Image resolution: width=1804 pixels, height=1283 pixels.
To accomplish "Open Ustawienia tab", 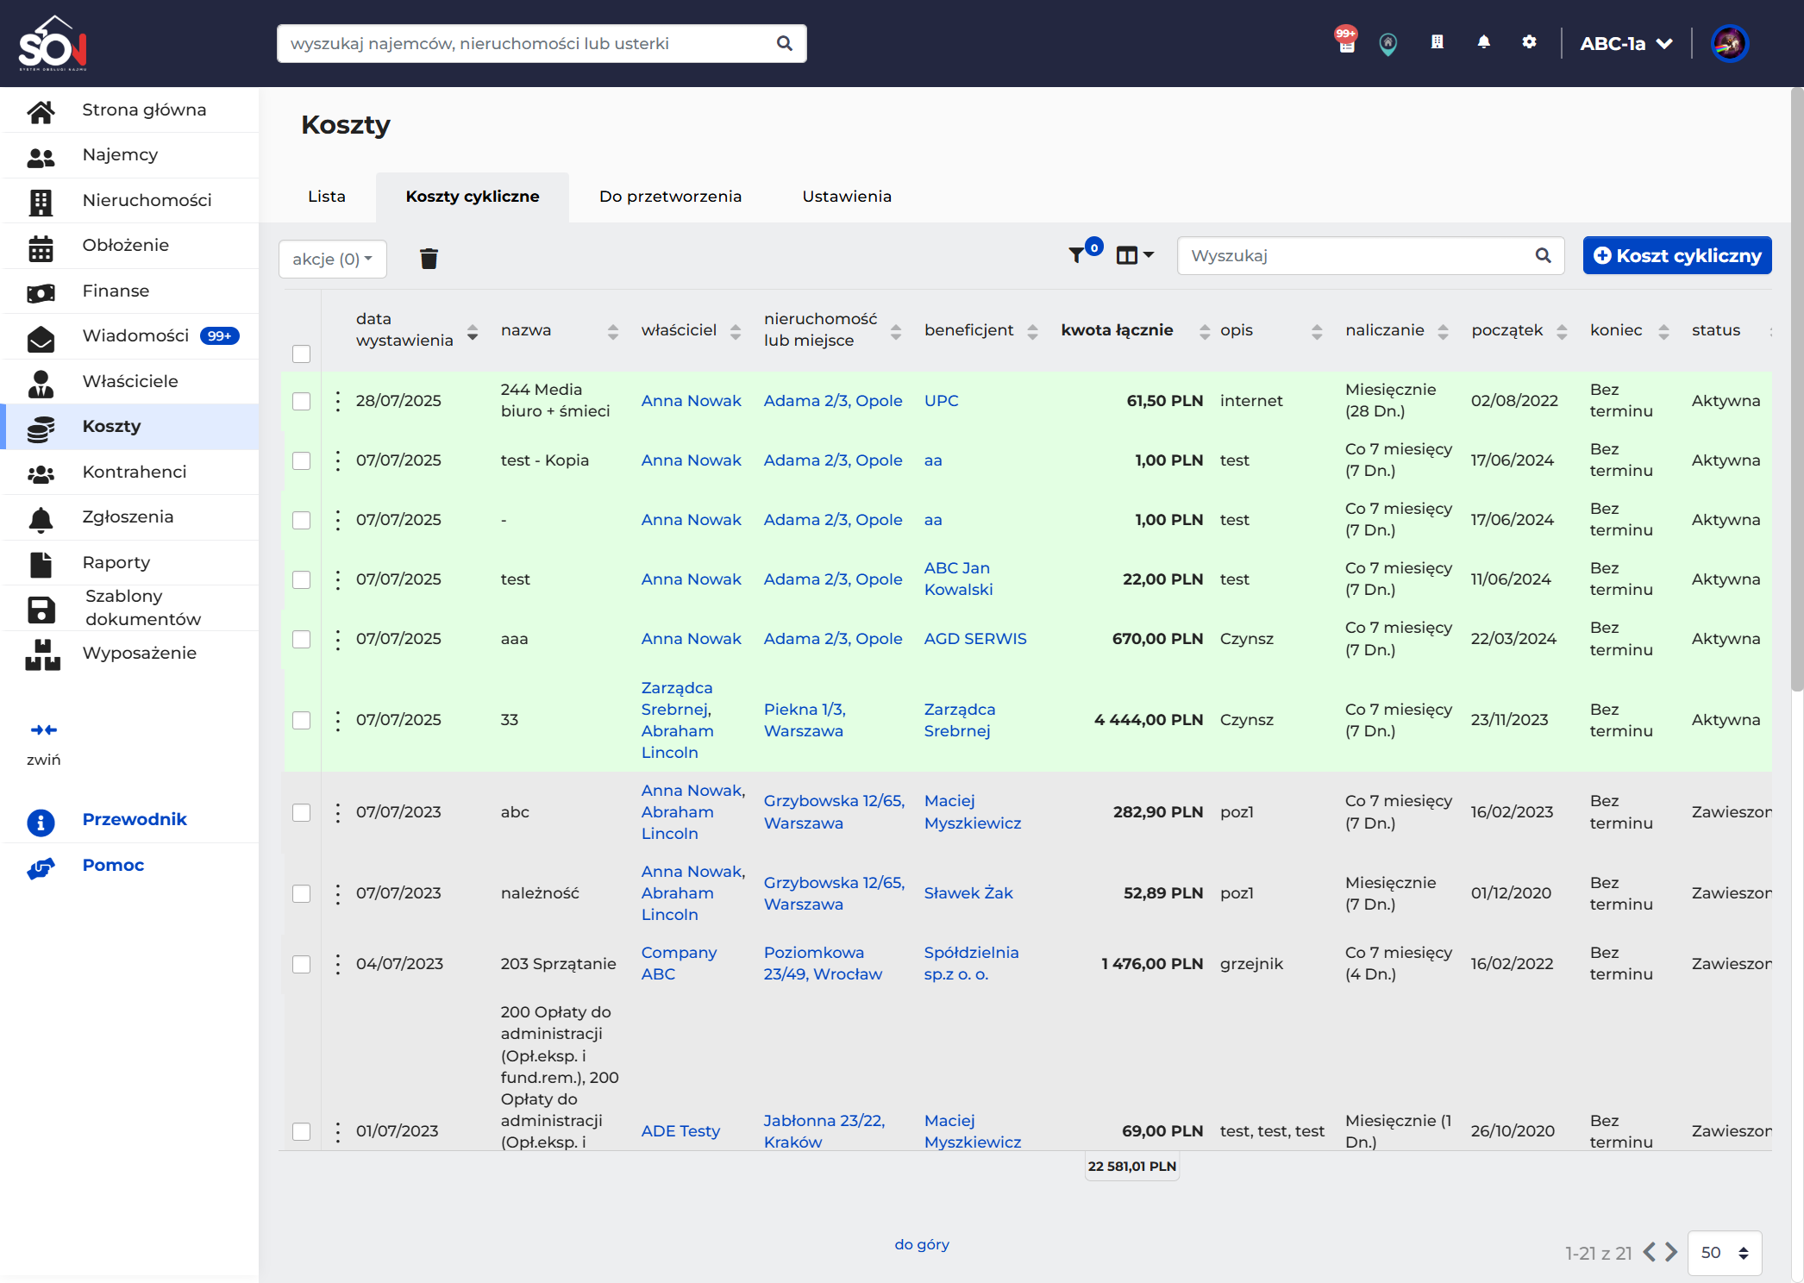I will 847,197.
